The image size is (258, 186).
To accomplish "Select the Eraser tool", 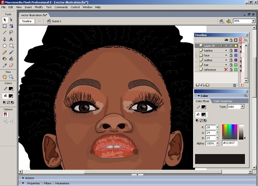I will pyautogui.click(x=11, y=65).
